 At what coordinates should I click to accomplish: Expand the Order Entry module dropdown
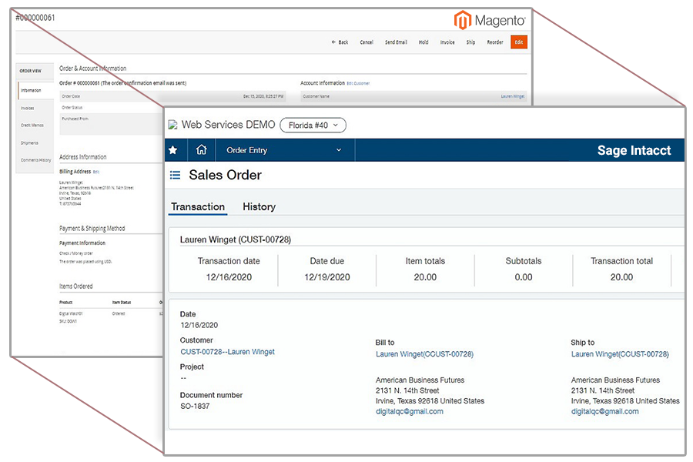pyautogui.click(x=283, y=150)
